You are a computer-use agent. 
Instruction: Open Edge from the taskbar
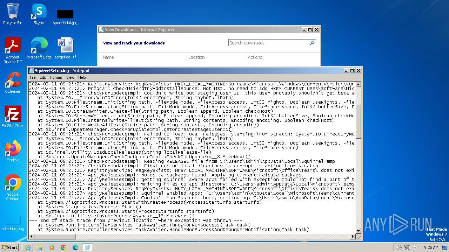[x=75, y=247]
